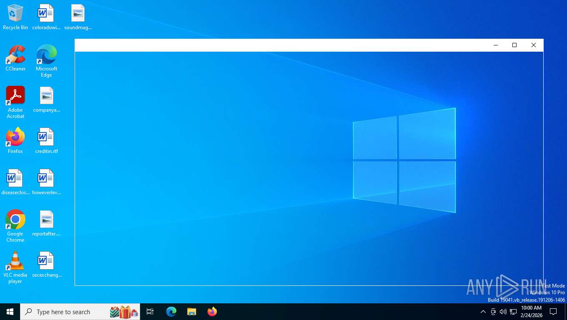
Task: Open Task View on the taskbar
Action: point(150,312)
